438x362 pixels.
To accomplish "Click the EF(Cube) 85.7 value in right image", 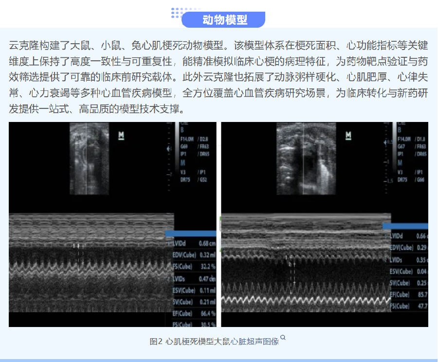I will point(409,294).
